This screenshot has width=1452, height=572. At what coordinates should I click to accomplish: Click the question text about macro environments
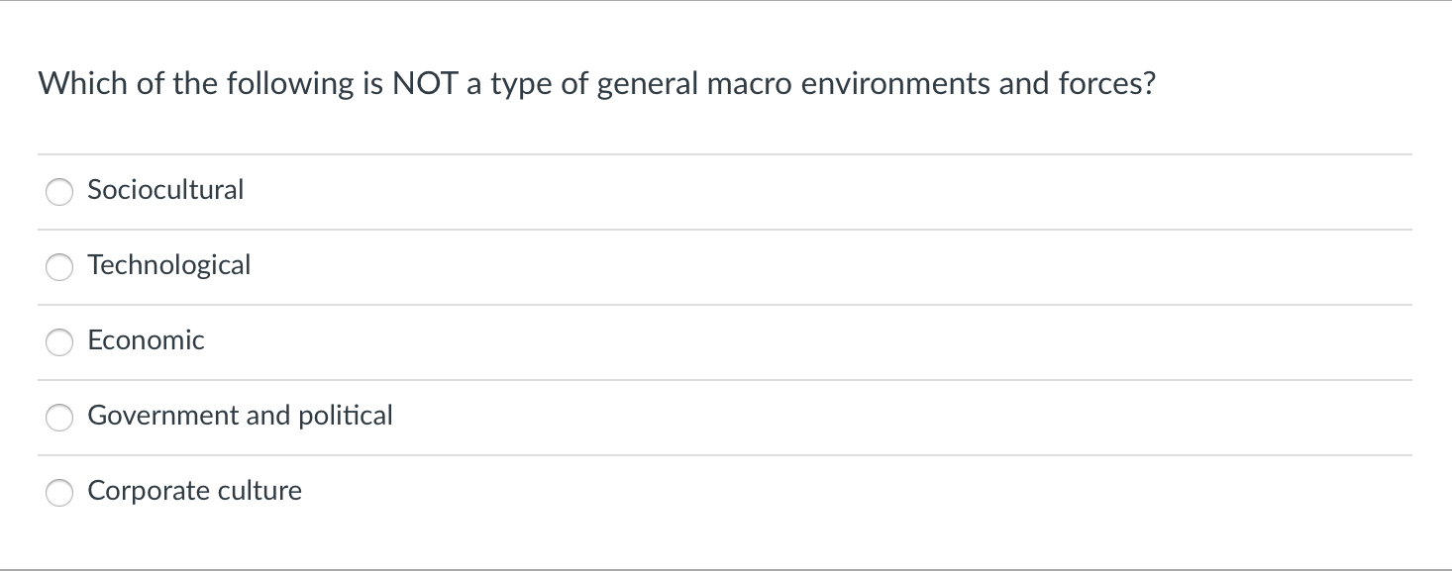pos(595,83)
